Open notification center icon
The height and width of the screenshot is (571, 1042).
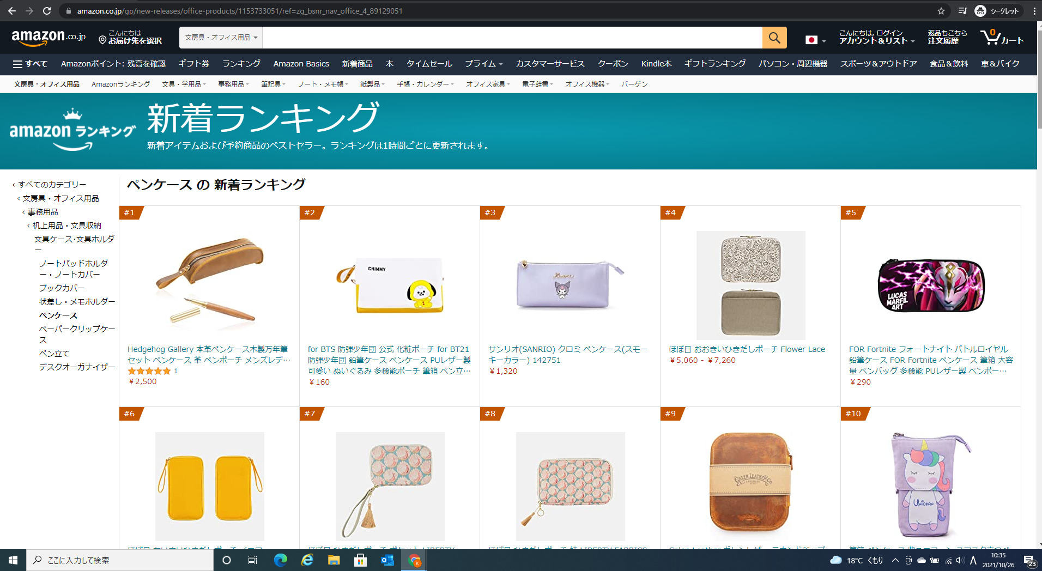[1029, 560]
